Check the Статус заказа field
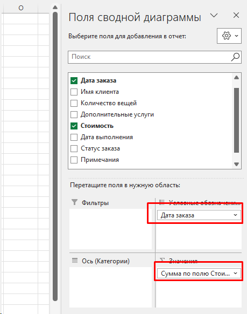 [74, 148]
